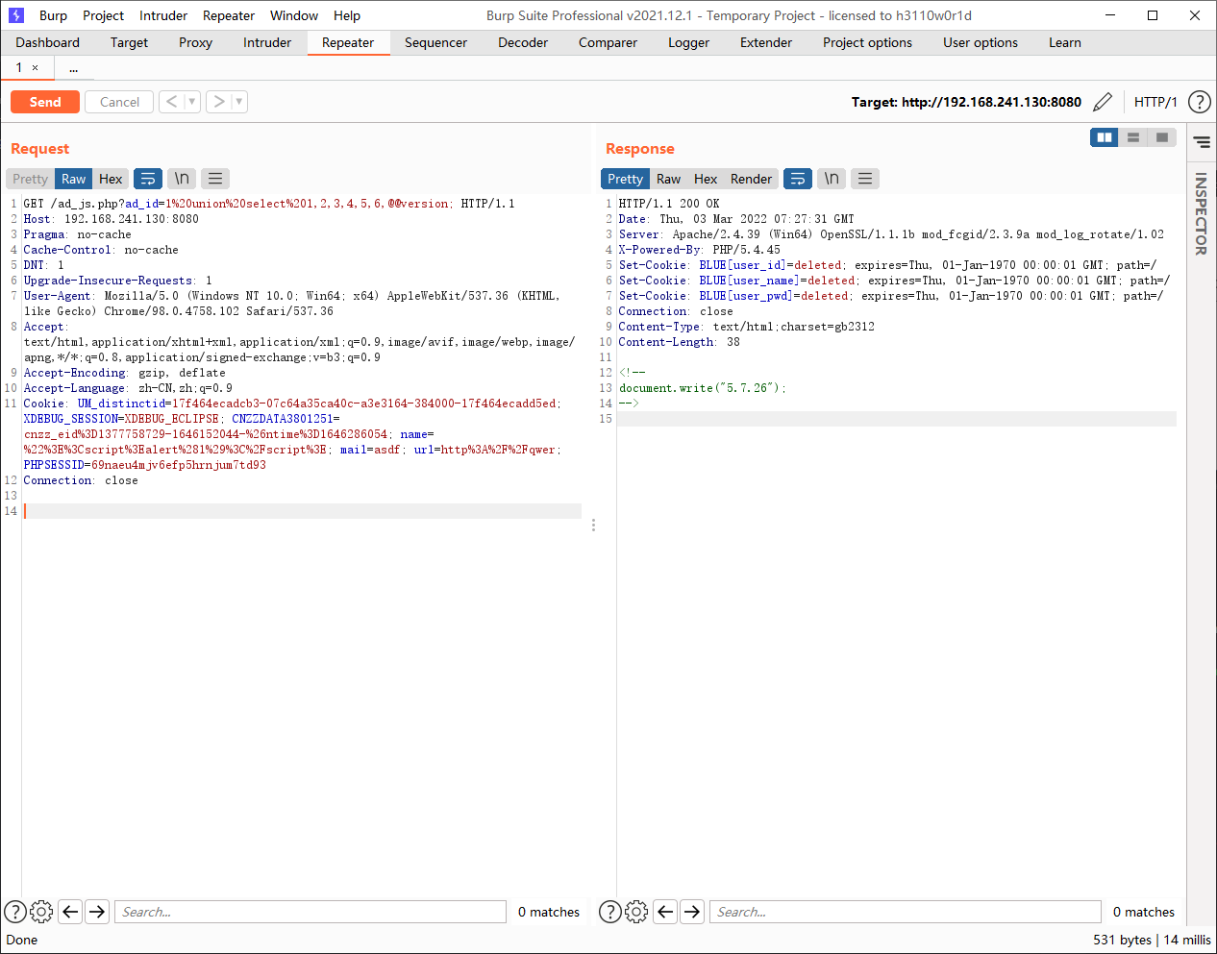Open Request search settings gear
Image resolution: width=1217 pixels, height=954 pixels.
click(41, 912)
